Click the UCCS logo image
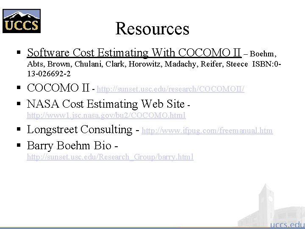This screenshot has height=229, width=305. pyautogui.click(x=22, y=21)
